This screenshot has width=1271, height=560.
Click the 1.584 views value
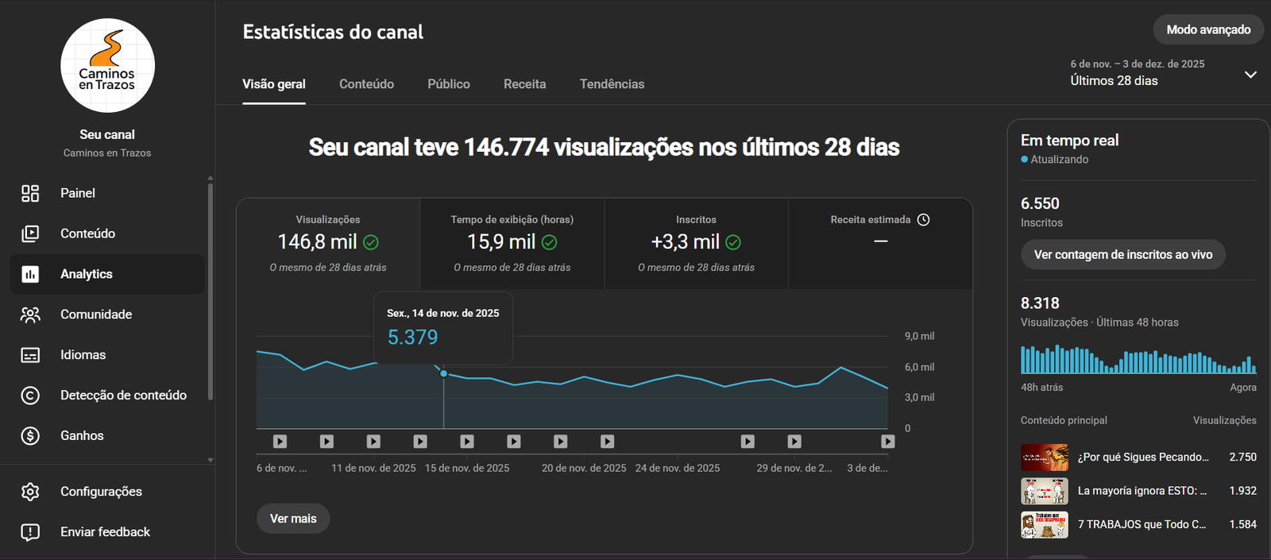(1242, 524)
